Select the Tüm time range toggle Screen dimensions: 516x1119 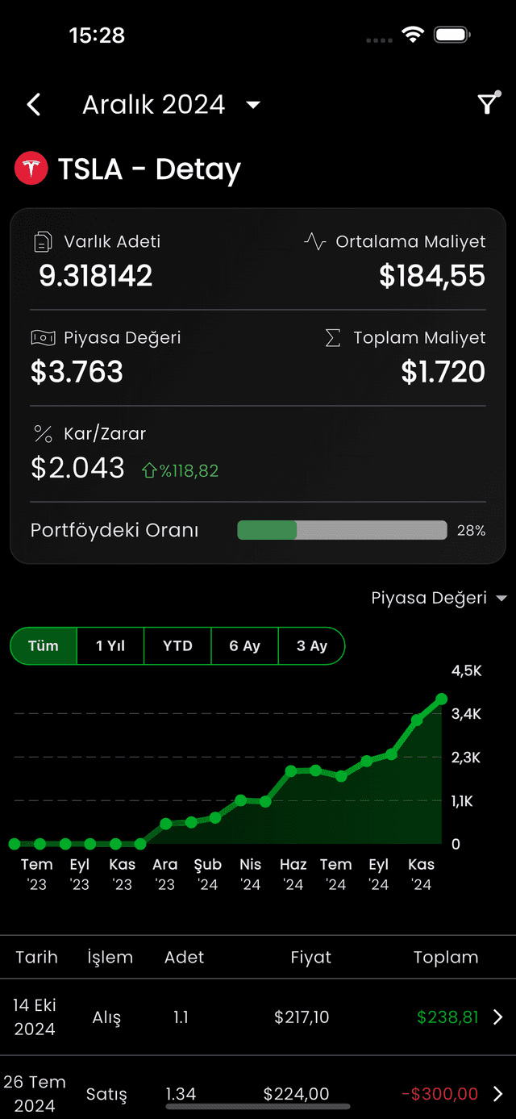coord(44,645)
